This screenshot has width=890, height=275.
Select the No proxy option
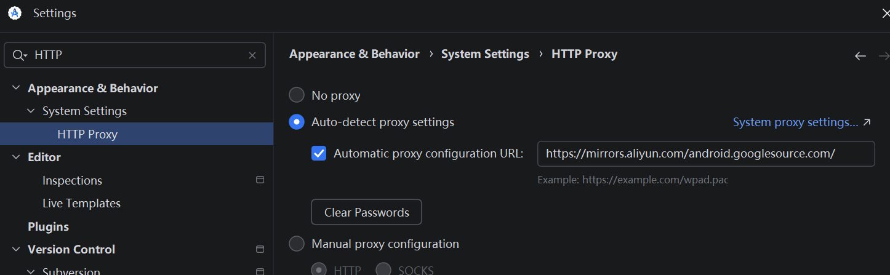click(297, 95)
